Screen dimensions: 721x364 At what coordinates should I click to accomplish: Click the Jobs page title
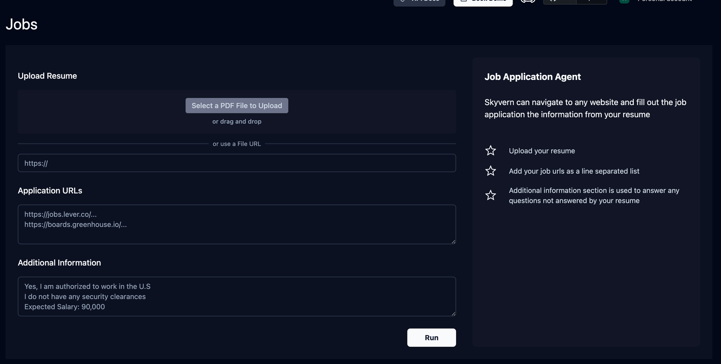tap(22, 24)
